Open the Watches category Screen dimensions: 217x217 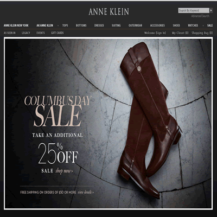coord(193,25)
